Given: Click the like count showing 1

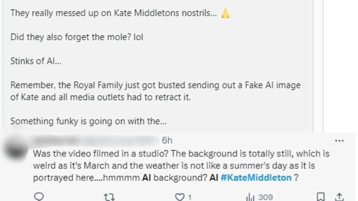Looking at the screenshot, I should pos(189,197).
